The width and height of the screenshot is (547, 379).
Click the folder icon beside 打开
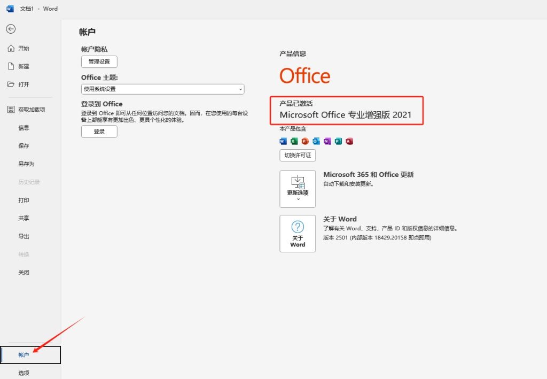pyautogui.click(x=11, y=84)
